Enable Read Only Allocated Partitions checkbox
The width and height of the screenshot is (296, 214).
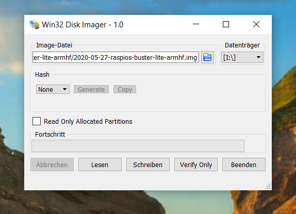(37, 121)
